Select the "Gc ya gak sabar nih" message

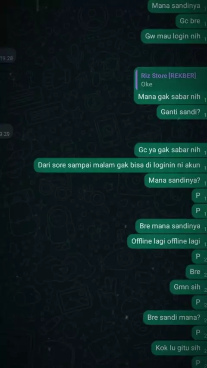(x=171, y=150)
